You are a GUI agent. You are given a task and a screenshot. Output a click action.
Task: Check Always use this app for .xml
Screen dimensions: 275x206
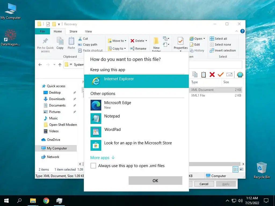(x=93, y=165)
